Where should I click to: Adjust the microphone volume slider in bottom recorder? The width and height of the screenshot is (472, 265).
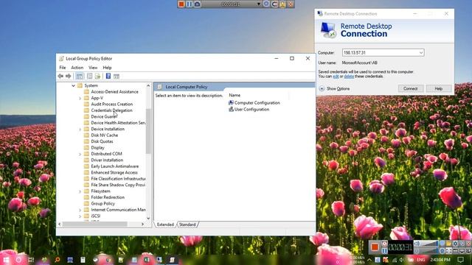click(430, 250)
